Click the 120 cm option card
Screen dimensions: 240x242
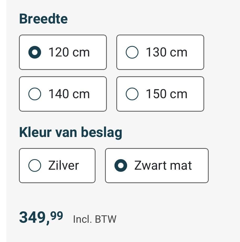63,52
